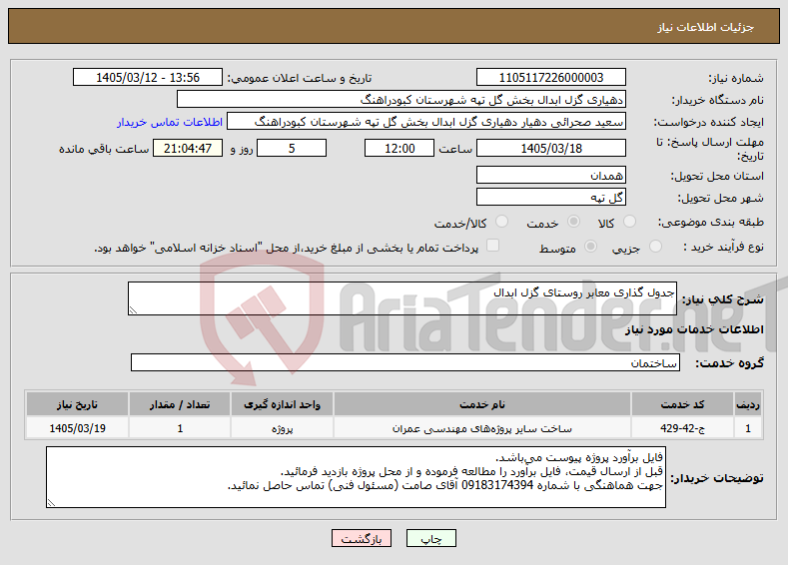Click the توضیحات خریدار notes textarea
788x565 pixels.
click(356, 477)
